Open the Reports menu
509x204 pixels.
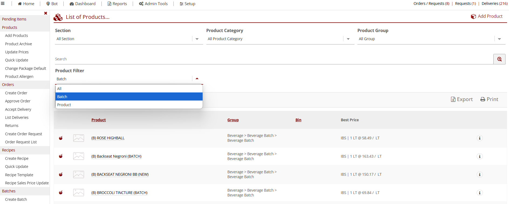click(117, 4)
